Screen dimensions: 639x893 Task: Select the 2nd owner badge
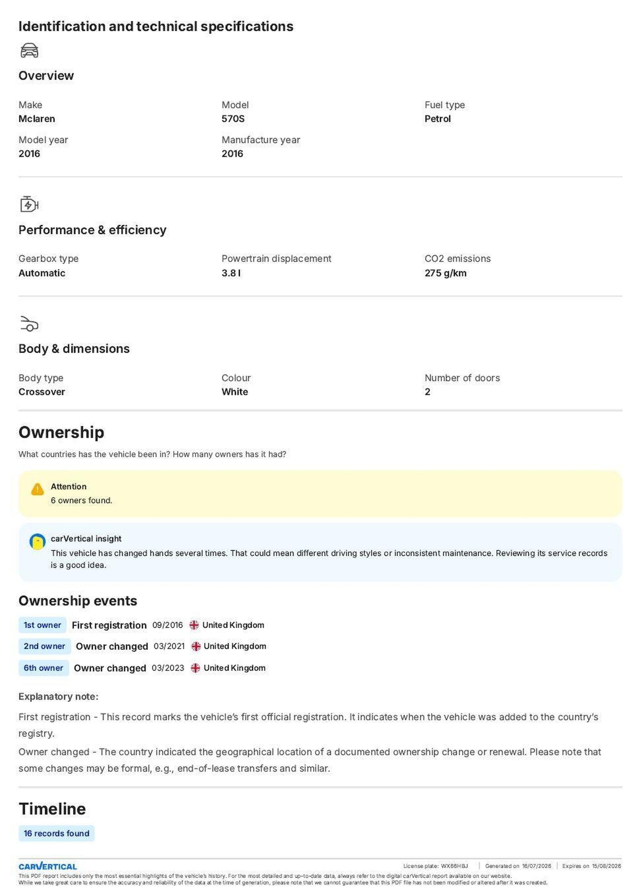click(x=45, y=646)
